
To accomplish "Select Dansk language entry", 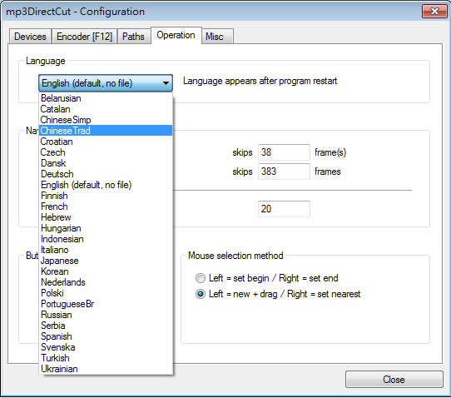I will [106, 163].
